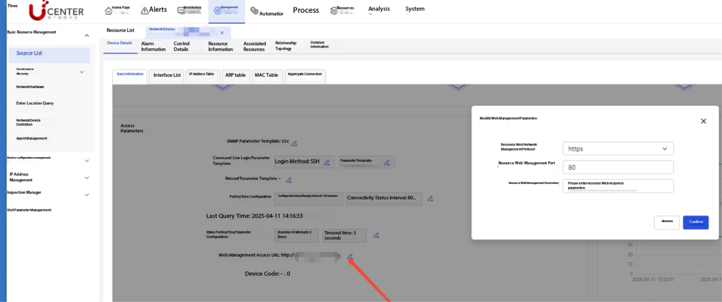Screen dimensions: 722x302
Task: Edit the Status Polling Ping timeout settings
Action: click(376, 235)
